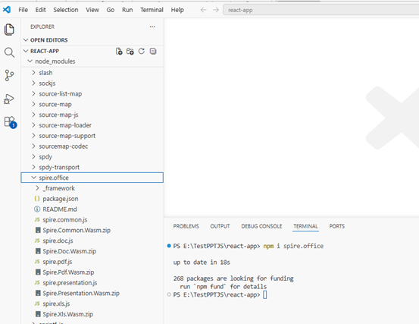The height and width of the screenshot is (324, 419).
Task: Select Spire.Presentation.Wasm.zip file
Action: click(92, 293)
